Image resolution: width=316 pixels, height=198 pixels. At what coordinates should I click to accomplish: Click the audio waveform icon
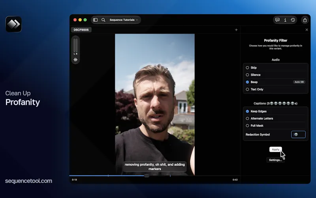point(75,60)
